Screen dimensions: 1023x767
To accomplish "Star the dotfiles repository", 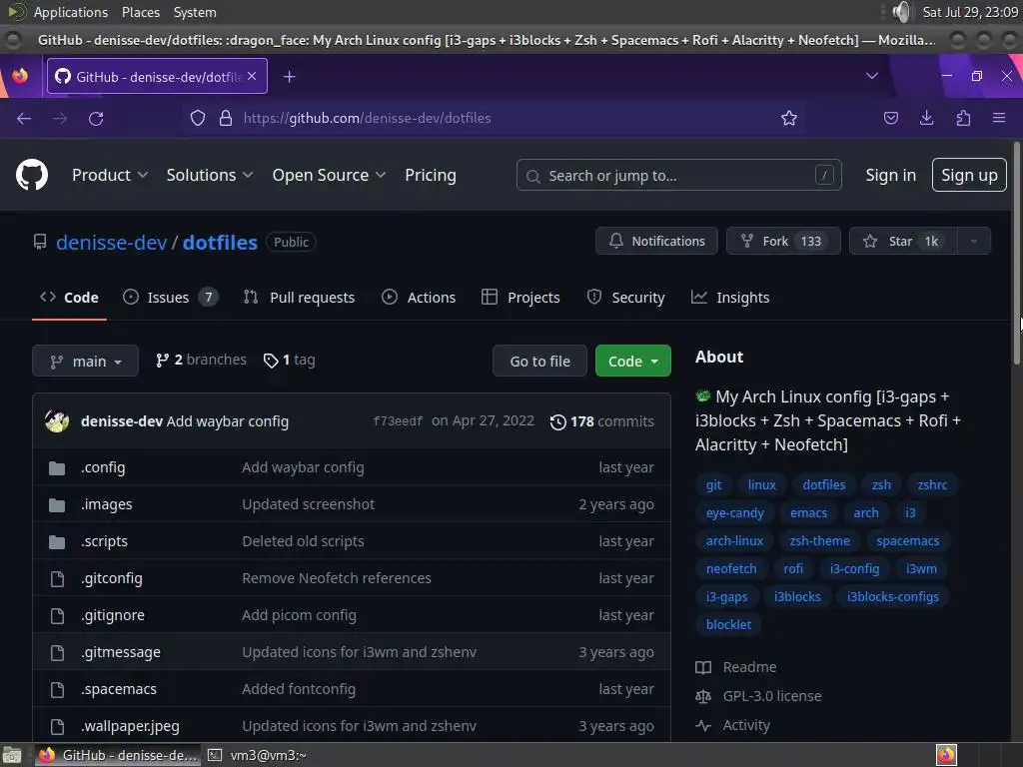I will [903, 241].
